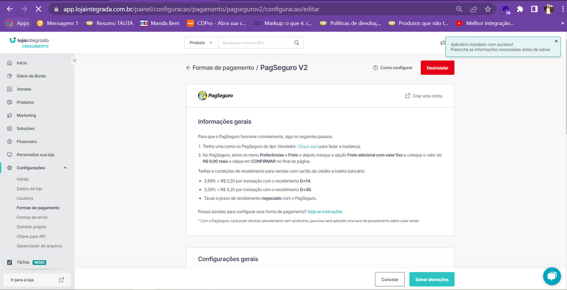The width and height of the screenshot is (567, 290).
Task: Bookmark this page with the star icon
Action: [488, 9]
